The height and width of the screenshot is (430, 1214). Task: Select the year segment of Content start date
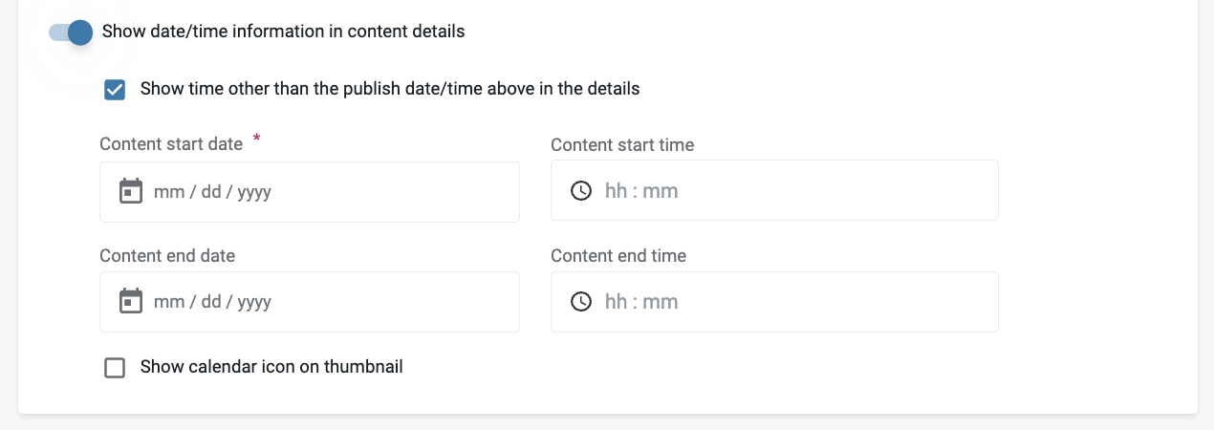coord(254,192)
